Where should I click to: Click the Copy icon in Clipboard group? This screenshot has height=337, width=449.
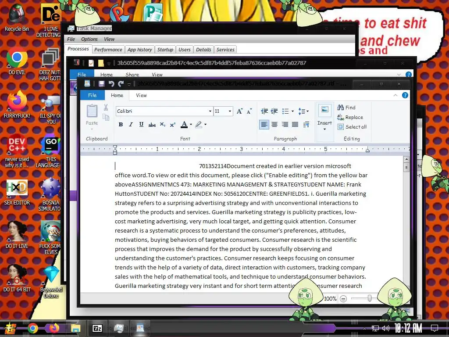[x=106, y=117]
